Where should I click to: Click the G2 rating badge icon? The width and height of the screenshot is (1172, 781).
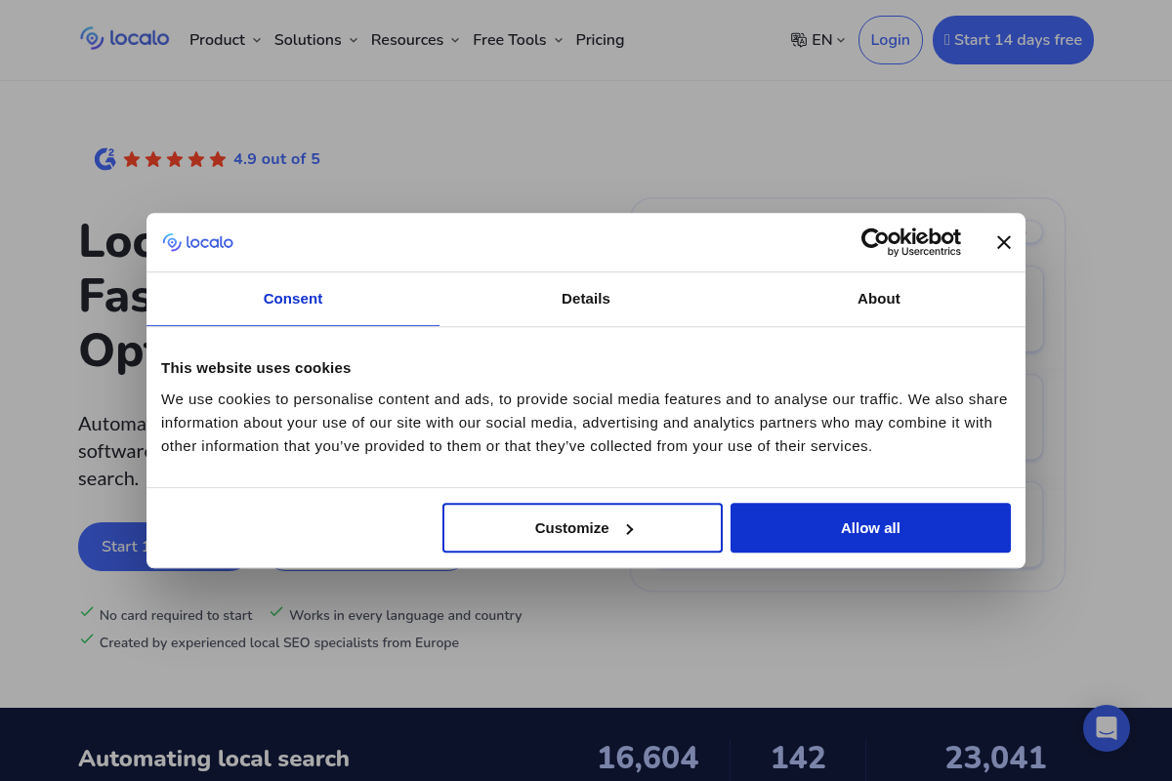[105, 159]
